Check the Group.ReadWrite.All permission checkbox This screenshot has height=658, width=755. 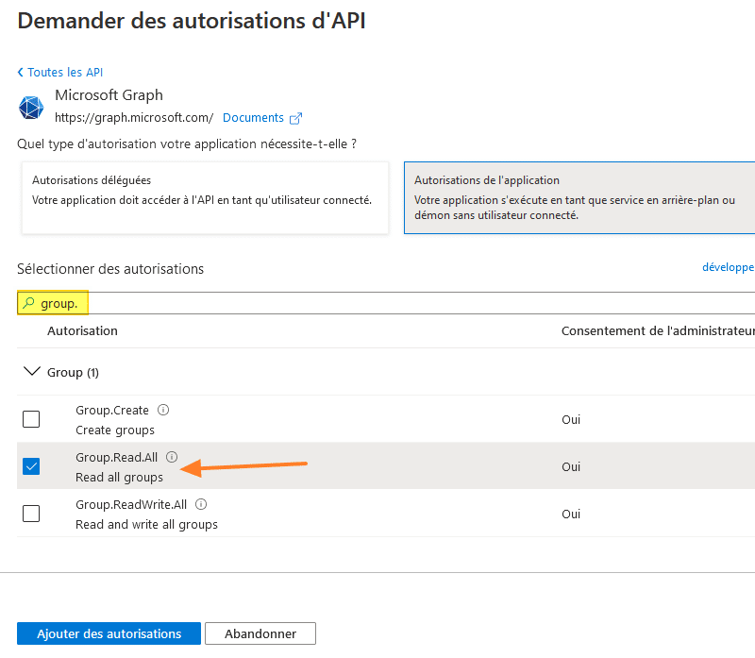(x=31, y=514)
